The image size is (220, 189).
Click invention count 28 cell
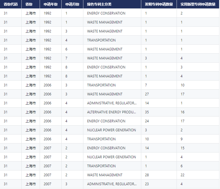(159, 175)
